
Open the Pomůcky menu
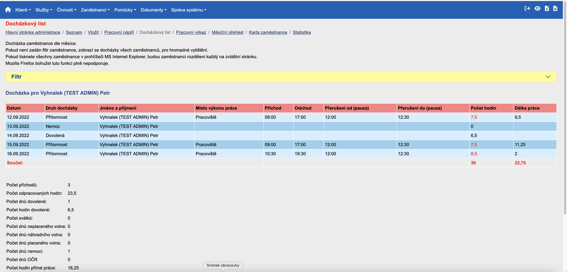click(x=124, y=8)
